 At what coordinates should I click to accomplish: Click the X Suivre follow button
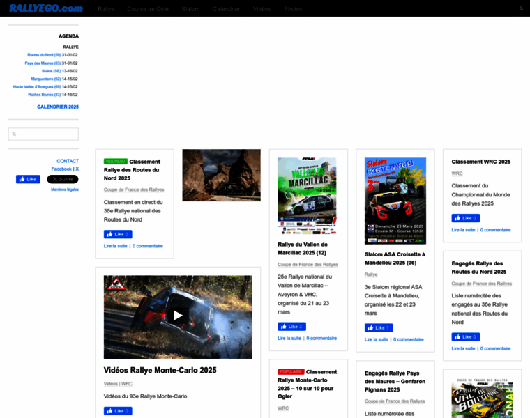(63, 179)
